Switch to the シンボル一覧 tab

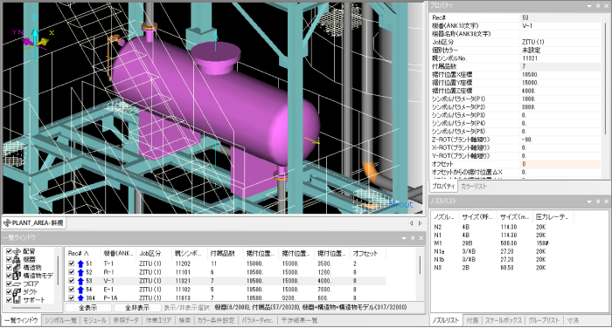pos(60,320)
